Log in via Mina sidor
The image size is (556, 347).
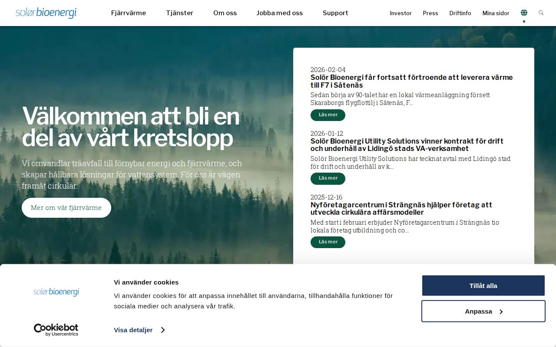(x=496, y=13)
